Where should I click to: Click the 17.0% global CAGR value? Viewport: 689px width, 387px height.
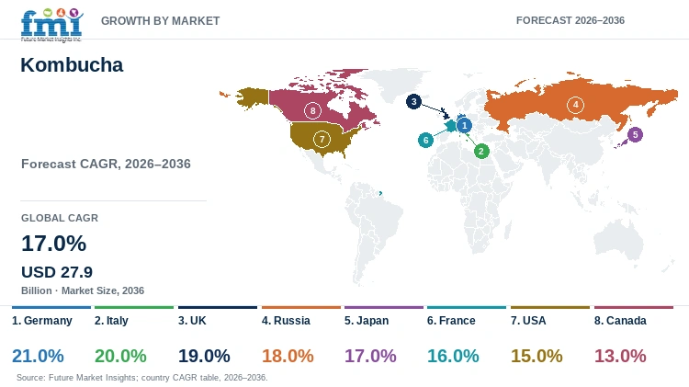click(x=53, y=244)
